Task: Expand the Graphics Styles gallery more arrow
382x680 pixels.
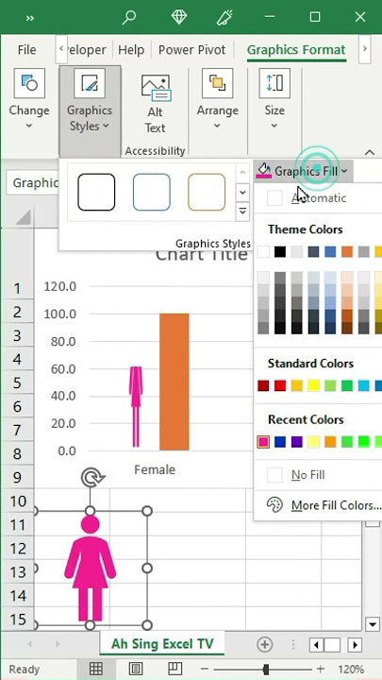Action: (242, 211)
